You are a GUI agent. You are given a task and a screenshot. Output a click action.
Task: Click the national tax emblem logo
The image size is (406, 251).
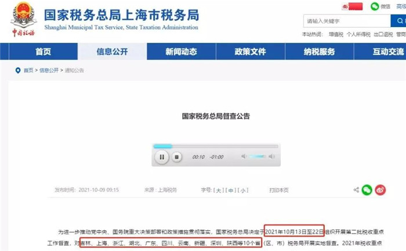click(x=24, y=19)
